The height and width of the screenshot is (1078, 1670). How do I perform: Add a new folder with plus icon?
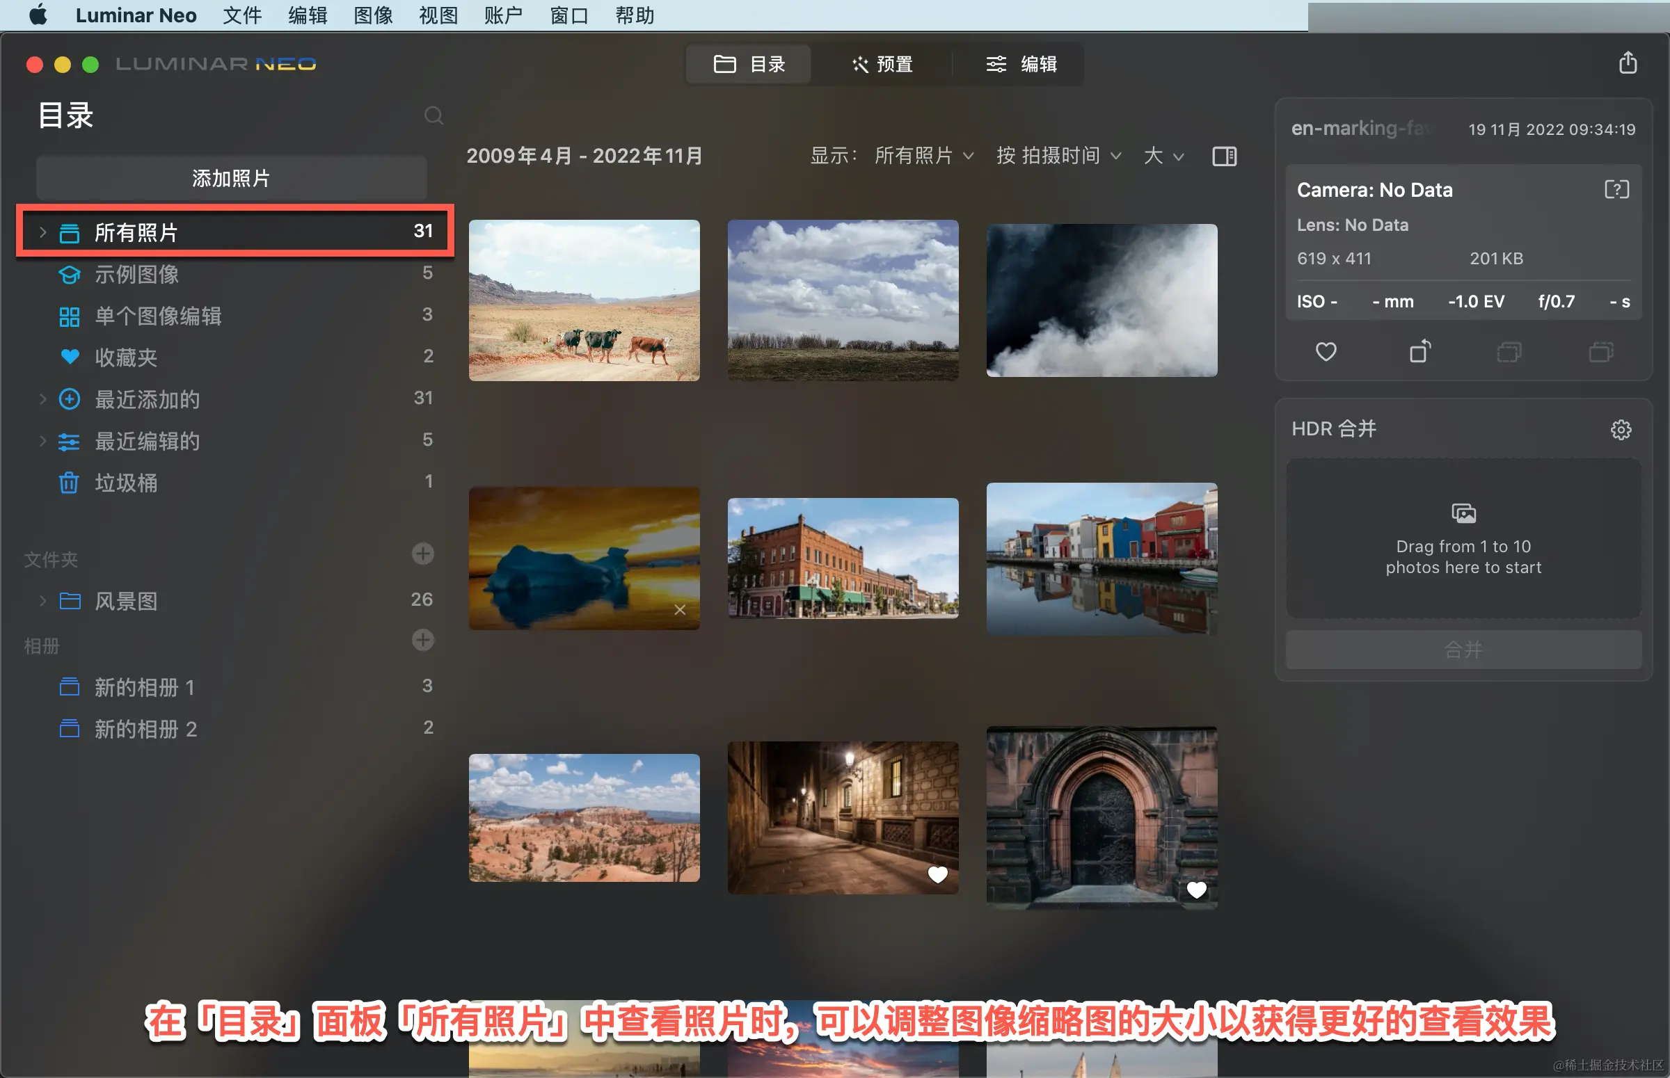(422, 554)
